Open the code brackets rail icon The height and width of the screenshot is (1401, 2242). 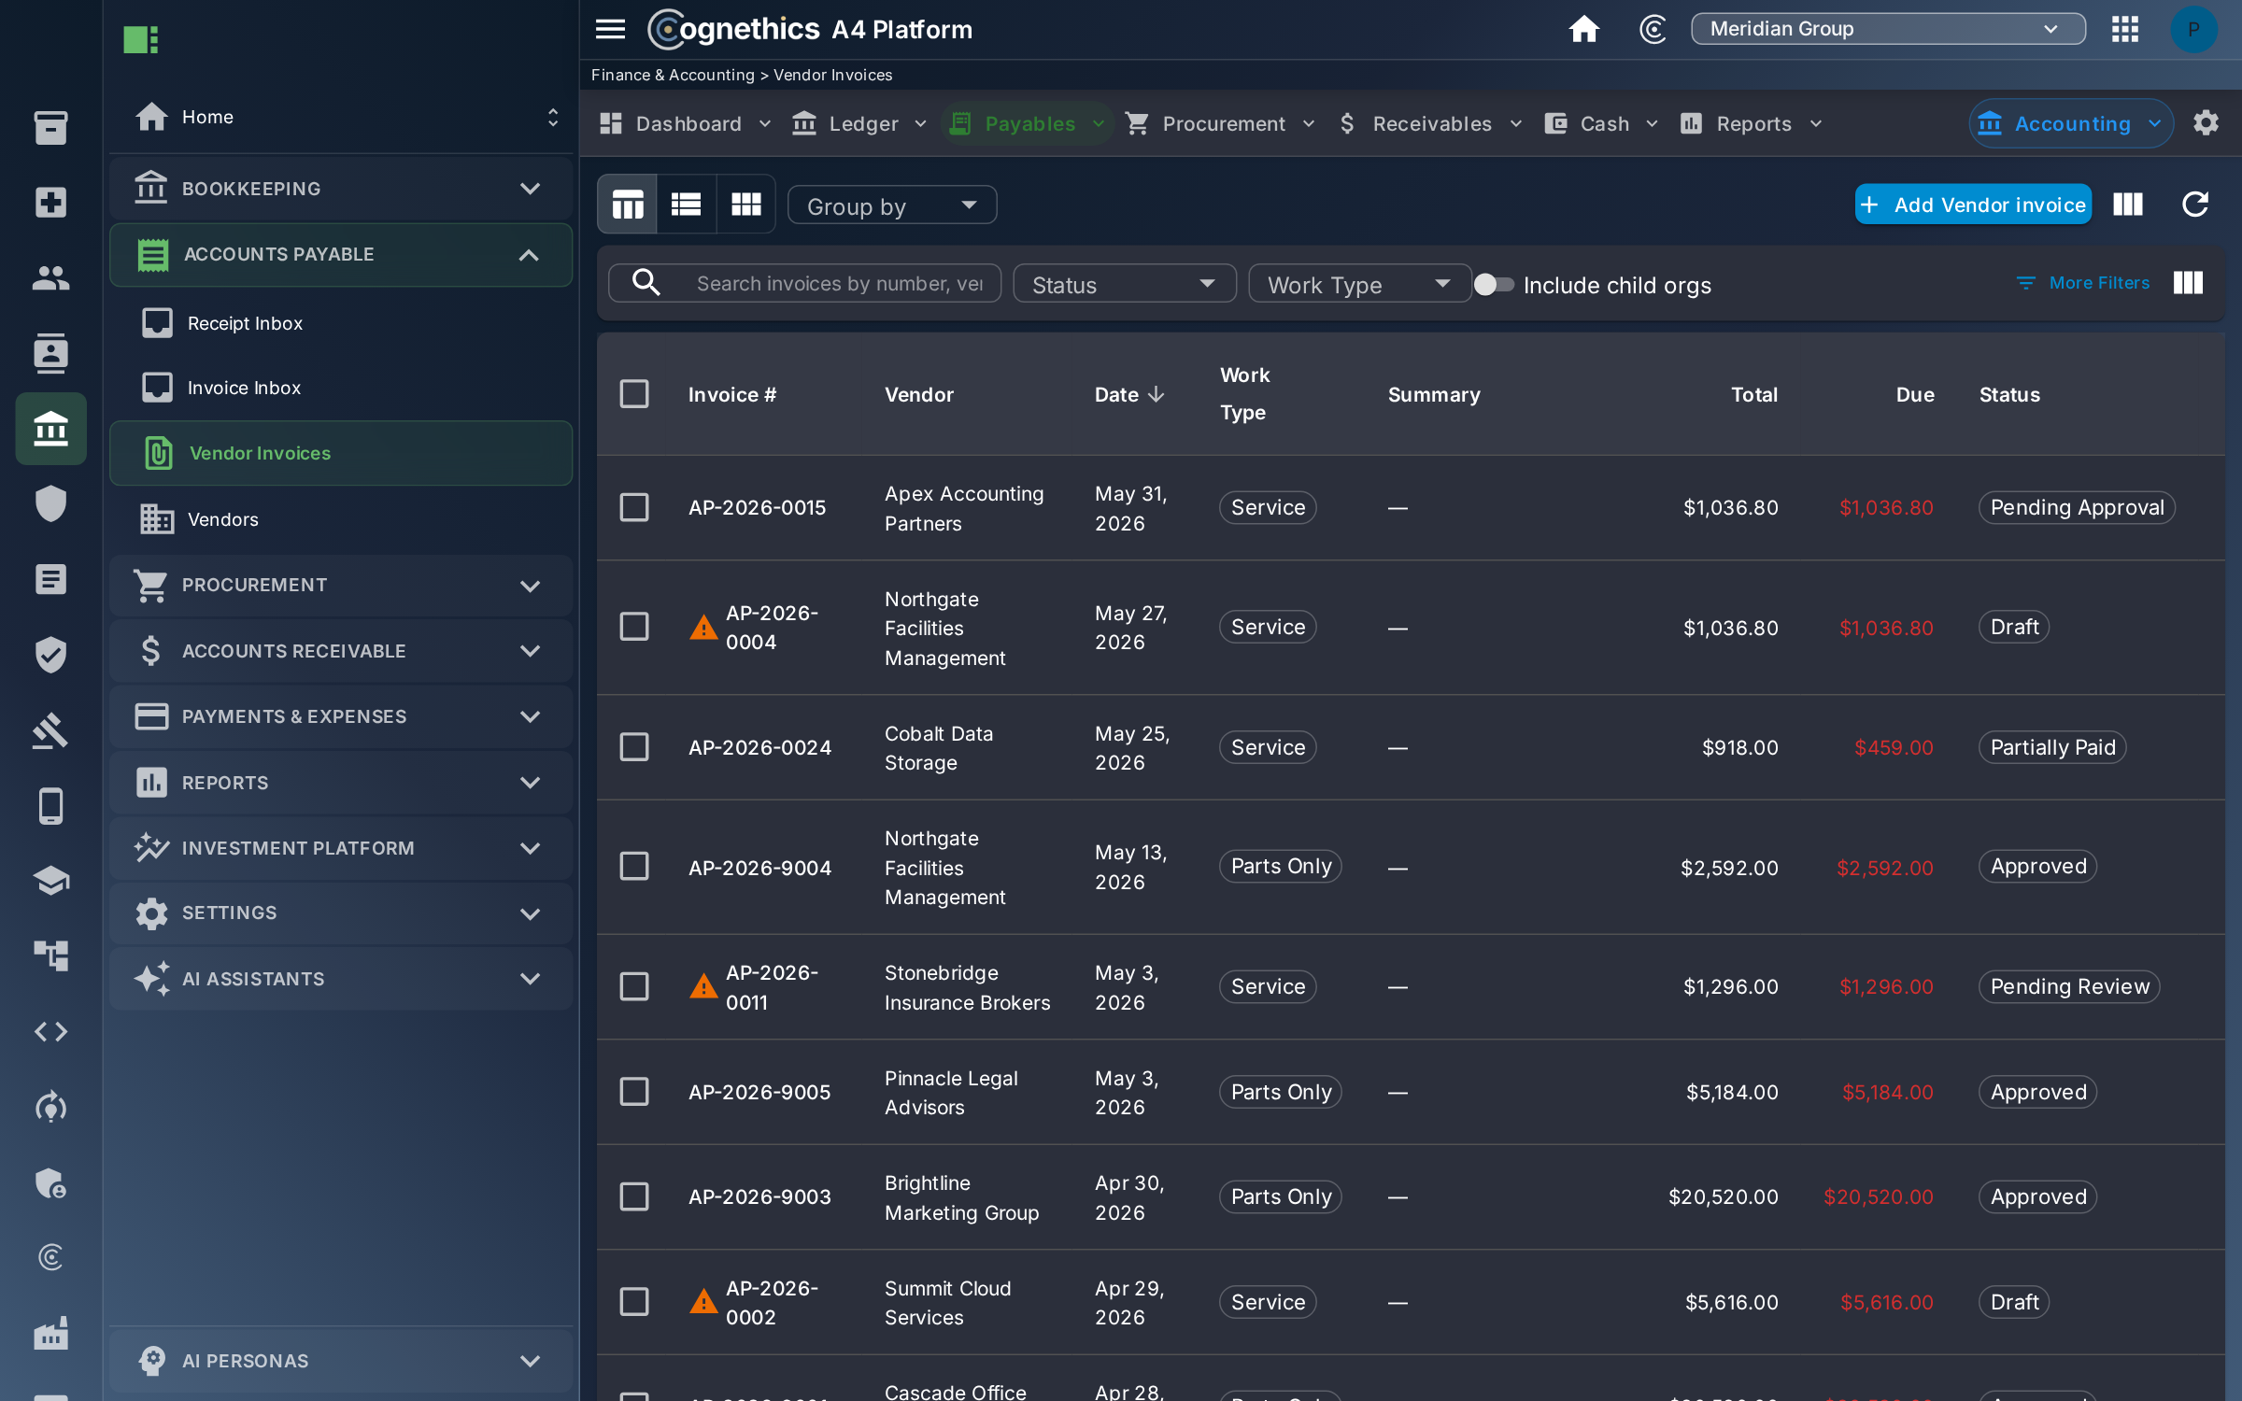click(51, 1031)
